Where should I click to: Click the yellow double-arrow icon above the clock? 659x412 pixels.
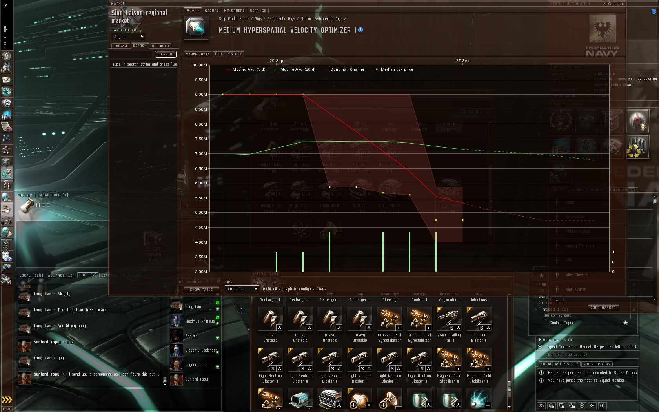(7, 400)
